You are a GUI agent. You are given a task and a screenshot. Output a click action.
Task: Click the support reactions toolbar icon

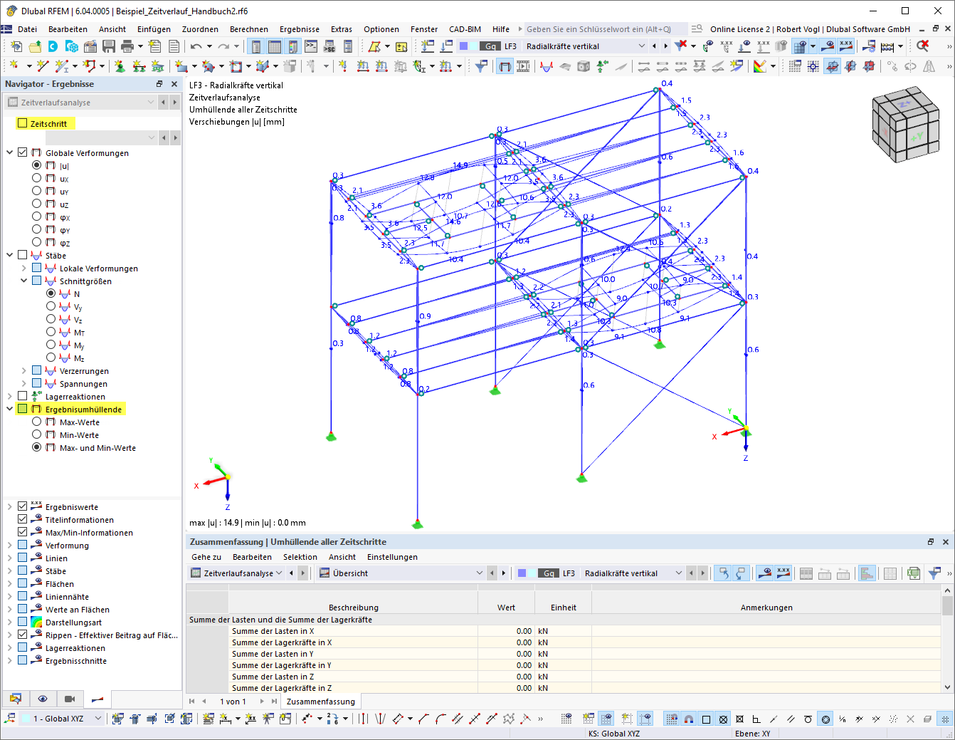pos(602,66)
